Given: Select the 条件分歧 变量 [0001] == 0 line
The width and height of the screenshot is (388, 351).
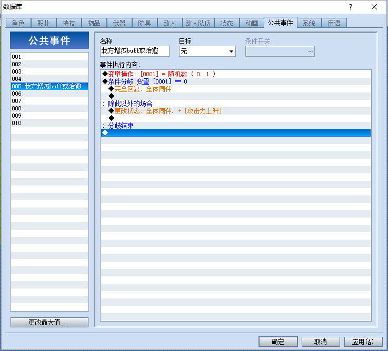Looking at the screenshot, I should click(235, 81).
